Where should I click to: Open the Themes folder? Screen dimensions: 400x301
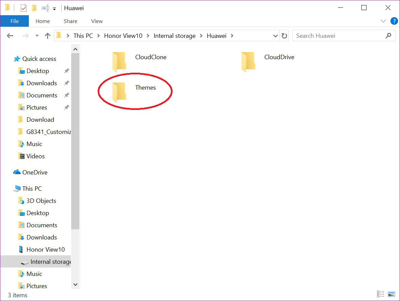point(134,92)
